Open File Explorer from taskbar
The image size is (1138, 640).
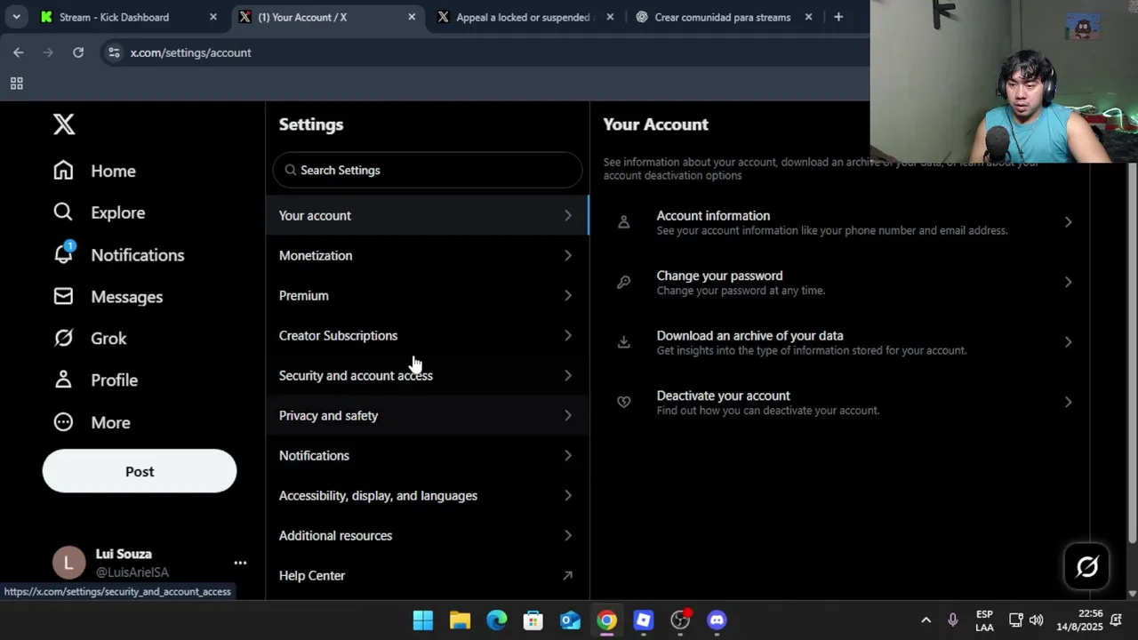point(460,620)
